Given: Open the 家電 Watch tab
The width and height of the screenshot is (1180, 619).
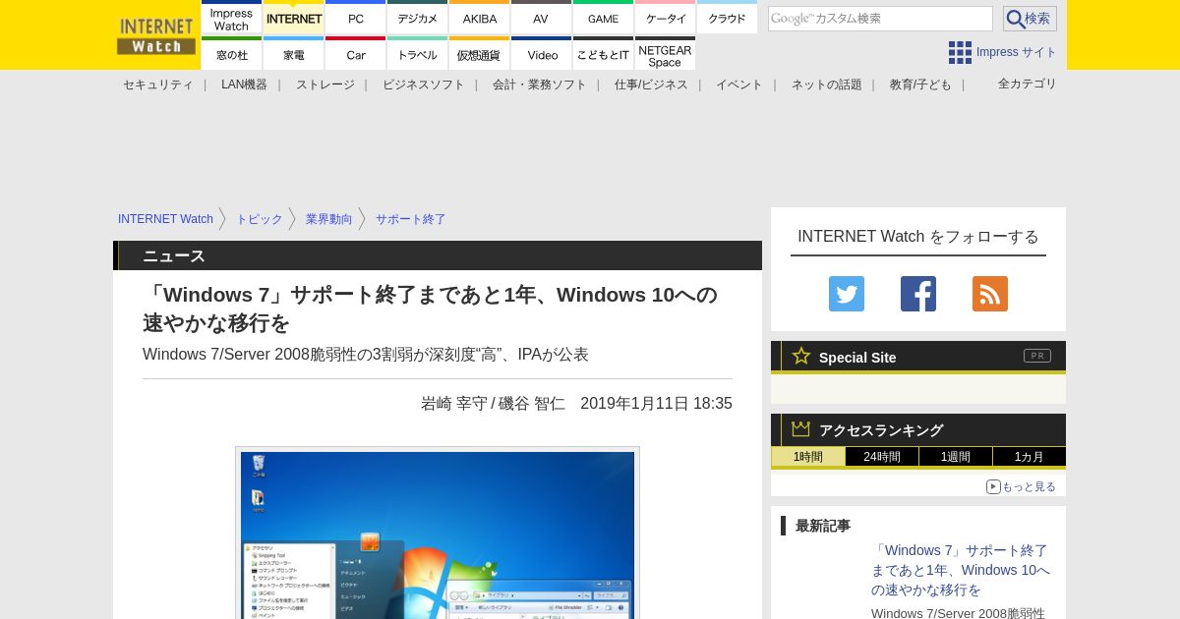Looking at the screenshot, I should (293, 54).
